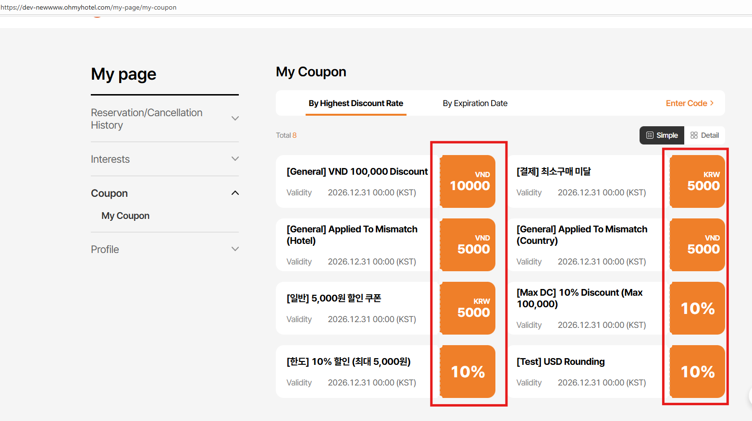
Task: Collapse the Coupon menu section
Action: pyautogui.click(x=235, y=193)
